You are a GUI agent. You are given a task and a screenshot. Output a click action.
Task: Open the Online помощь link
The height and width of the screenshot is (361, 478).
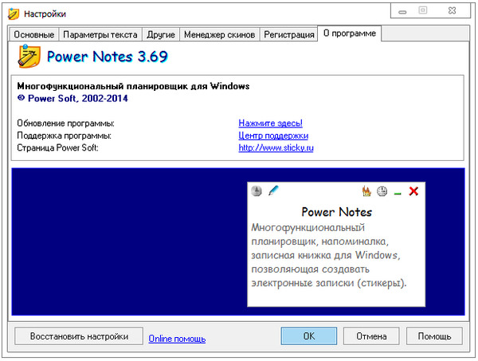pyautogui.click(x=177, y=339)
